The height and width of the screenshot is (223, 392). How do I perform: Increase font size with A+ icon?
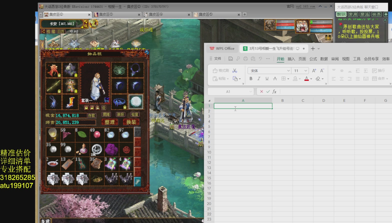[314, 71]
